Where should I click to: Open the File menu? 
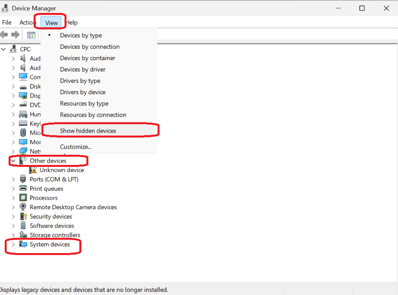(x=7, y=22)
